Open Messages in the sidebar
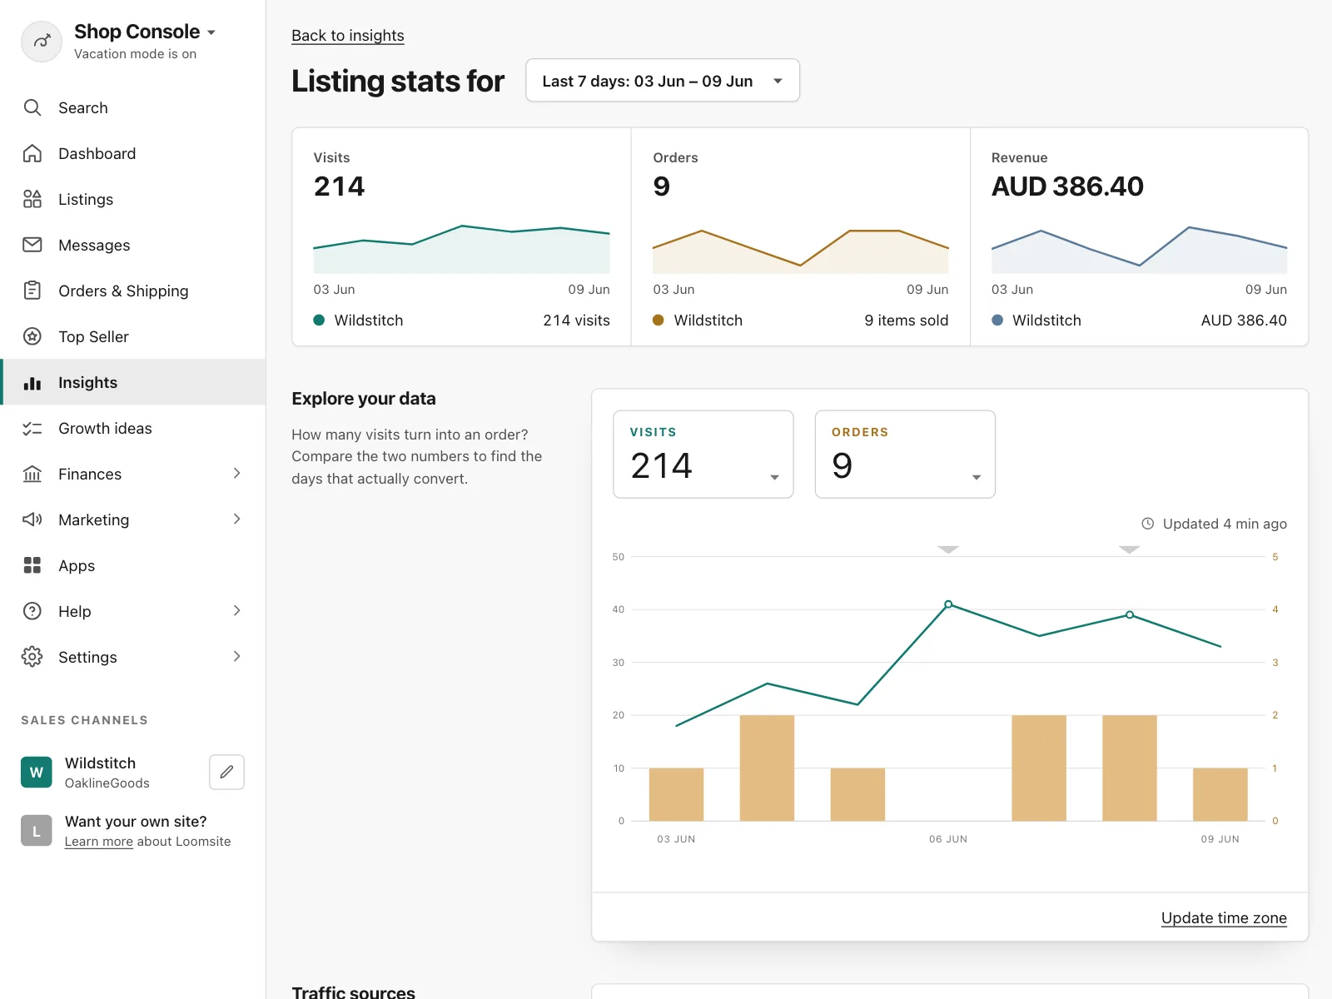This screenshot has width=1332, height=999. click(x=133, y=245)
